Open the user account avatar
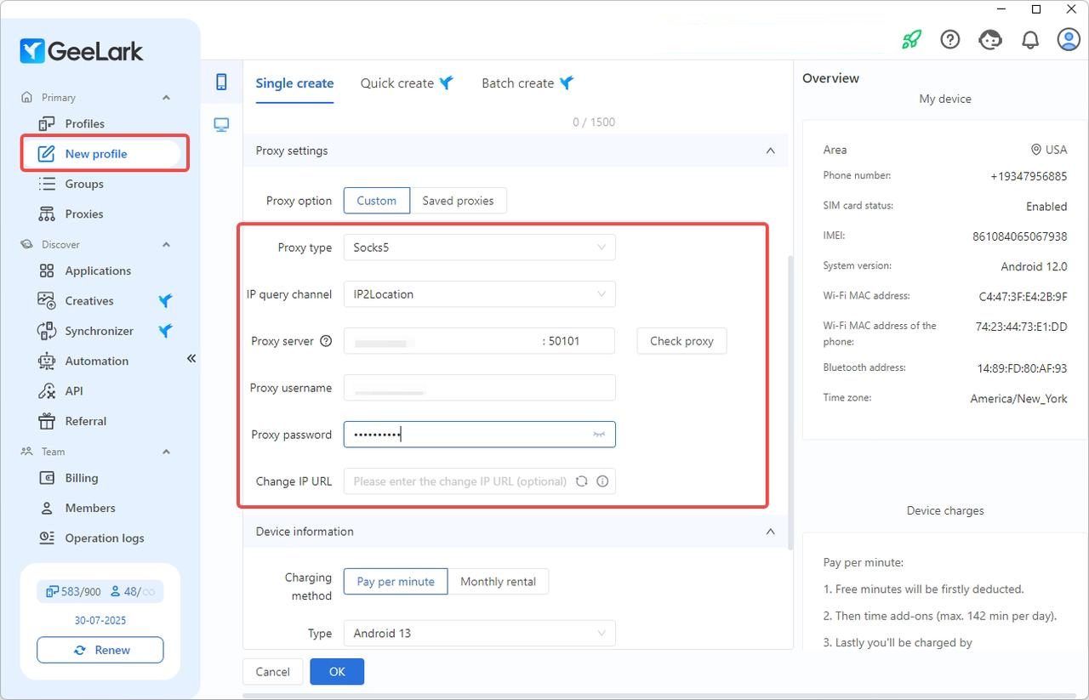Screen dimensions: 1089x700 coord(1069,39)
